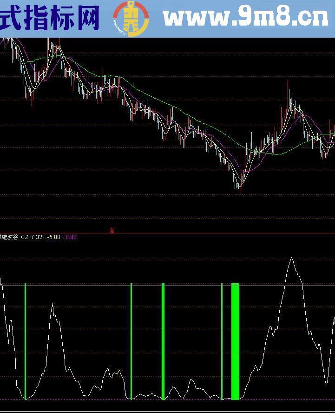
Task: Click the round gold coin logo
Action: (x=131, y=19)
